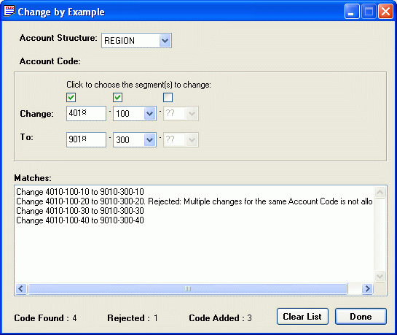Click the Done button
397x335 pixels.
[361, 317]
